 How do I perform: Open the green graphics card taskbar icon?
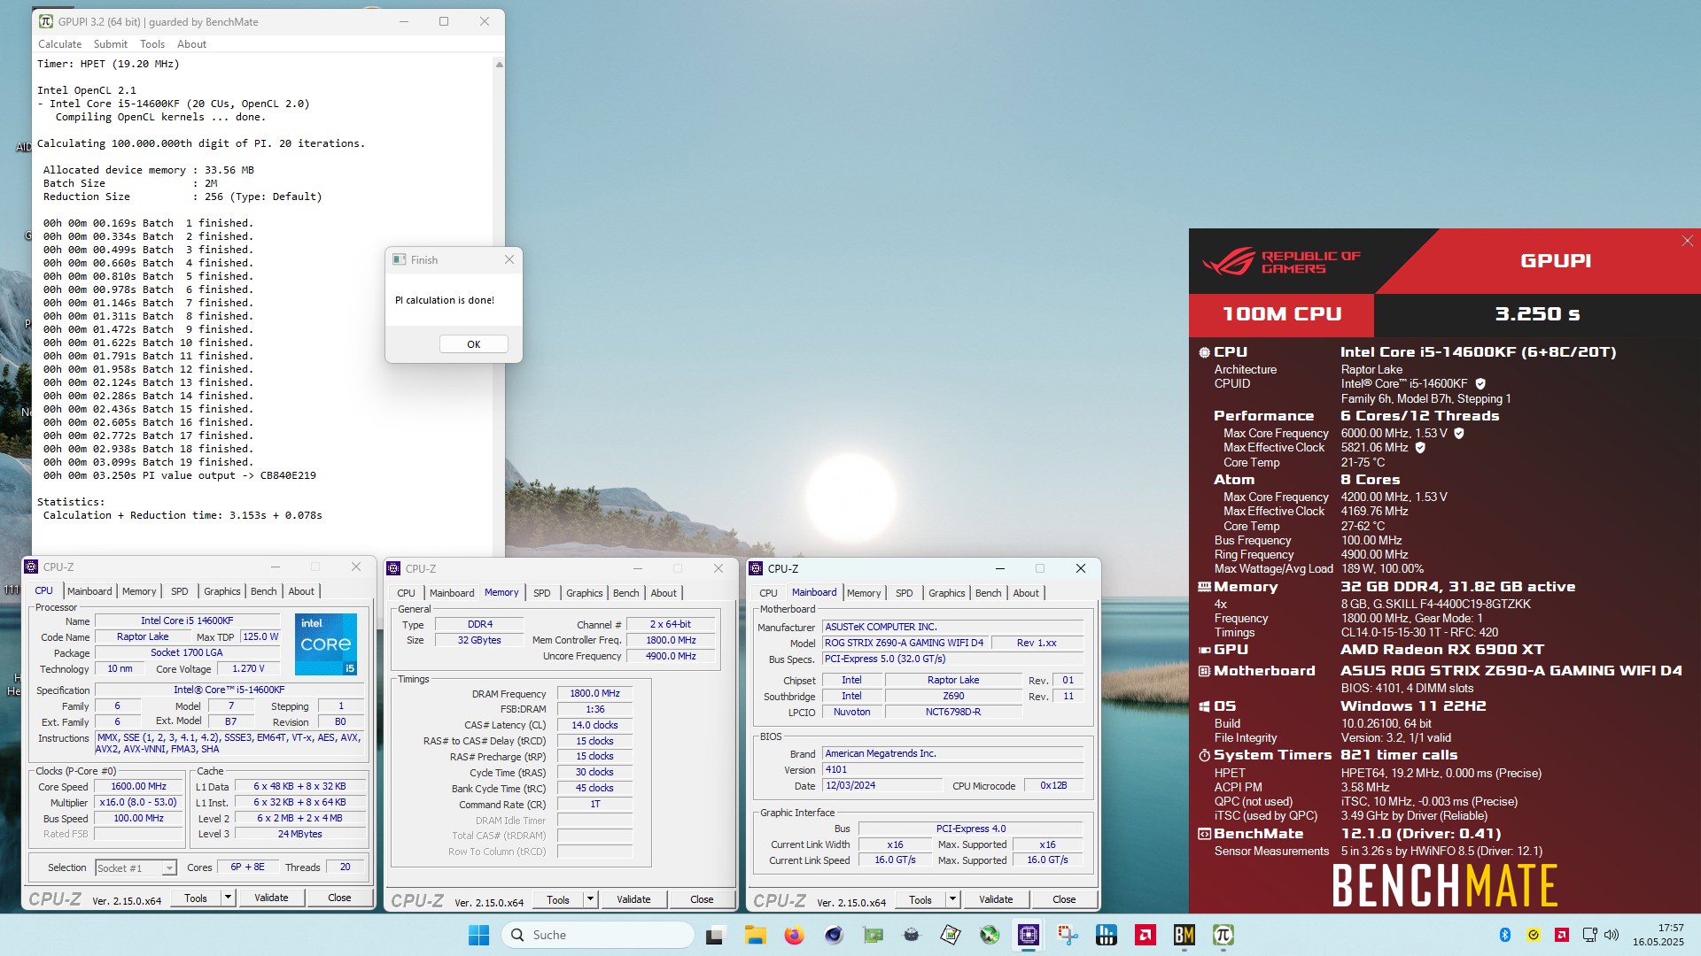point(873,935)
